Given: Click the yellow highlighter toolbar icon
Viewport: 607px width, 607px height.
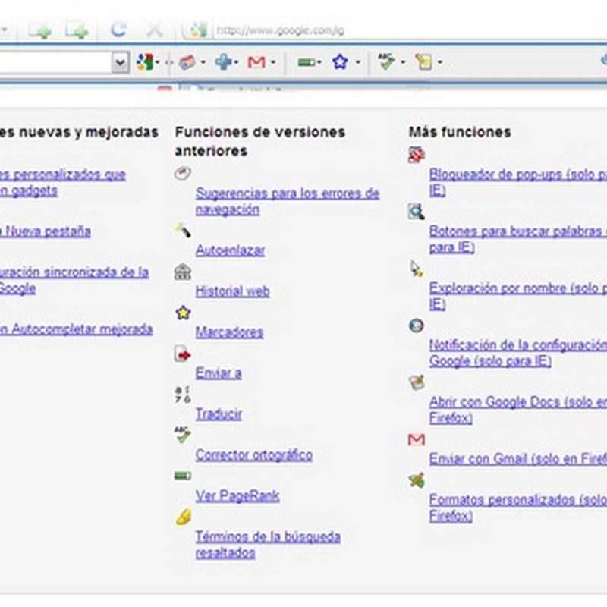Looking at the screenshot, I should click(x=423, y=62).
